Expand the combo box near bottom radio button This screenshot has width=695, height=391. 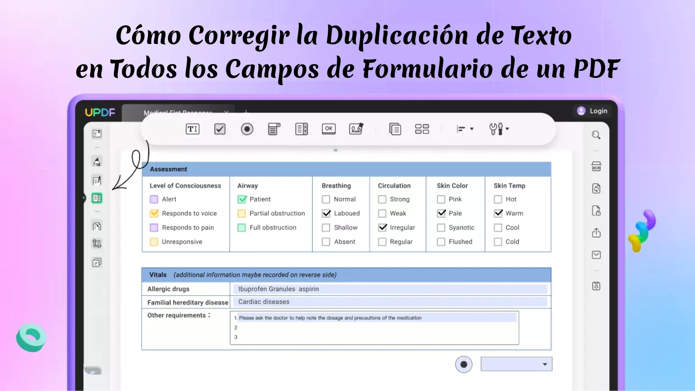(544, 364)
